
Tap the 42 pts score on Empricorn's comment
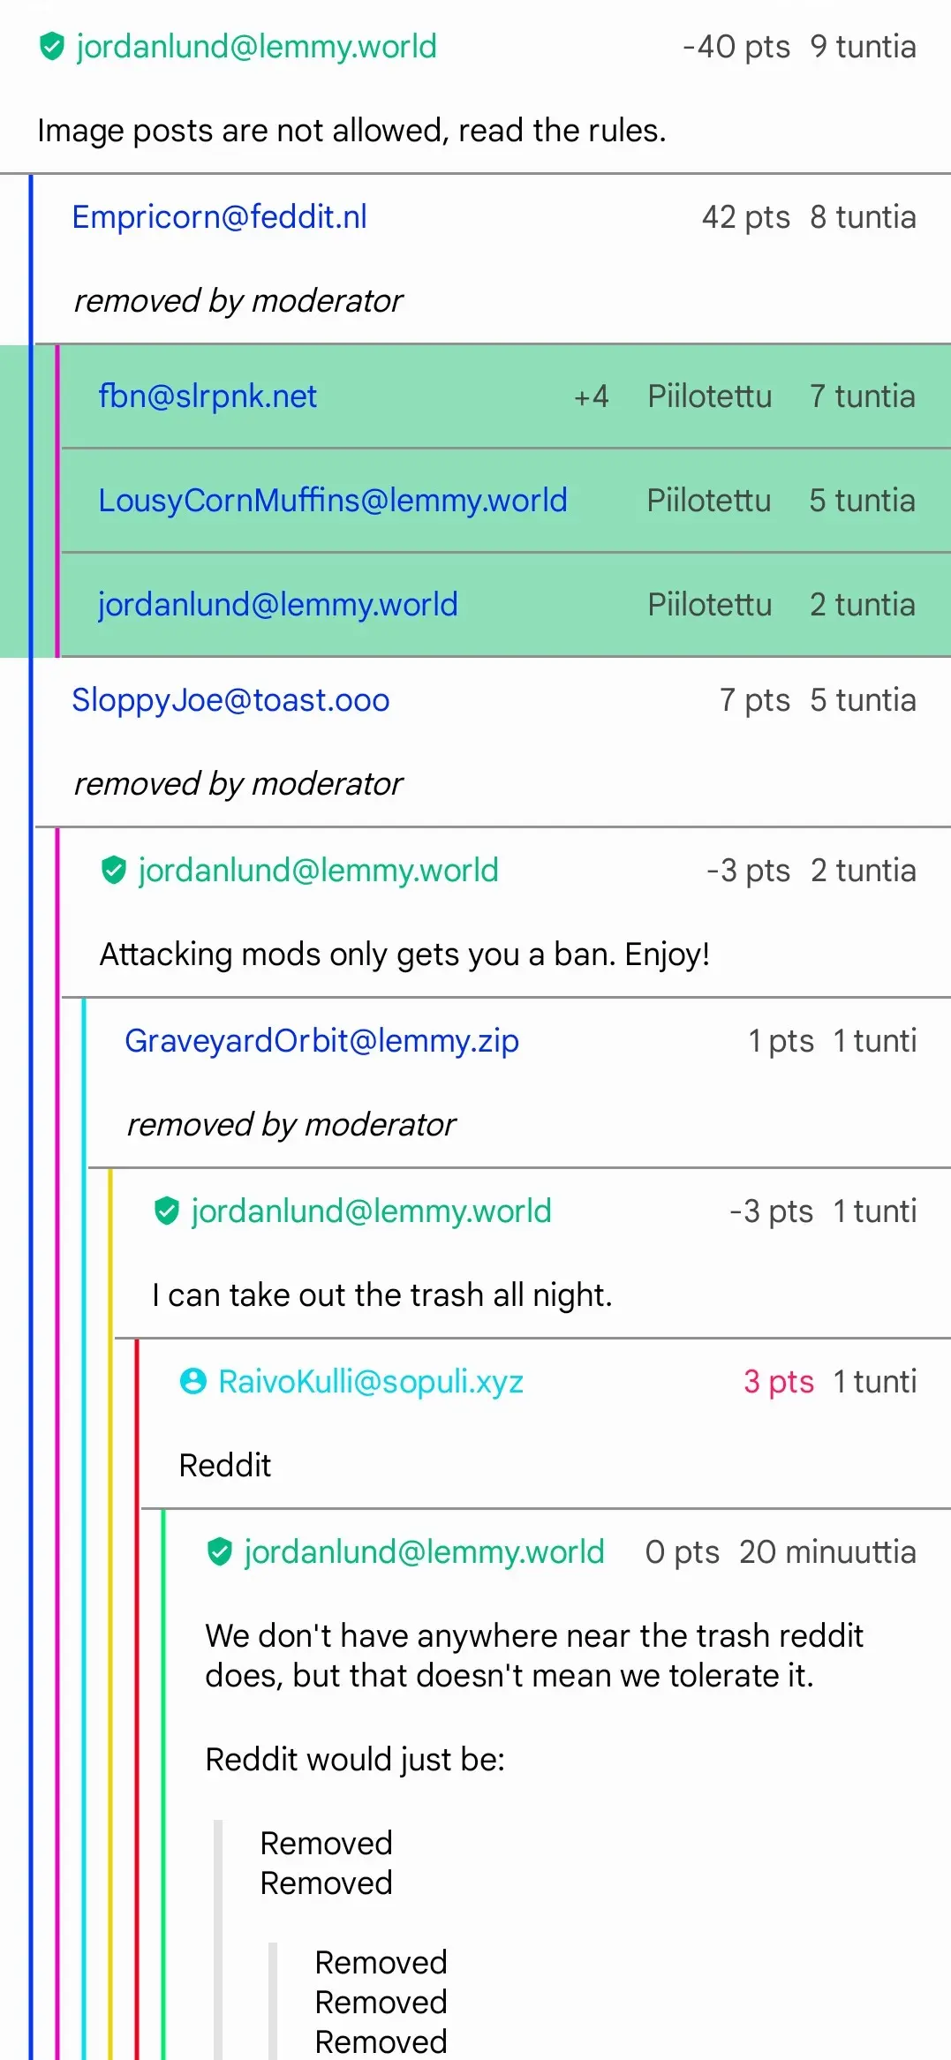point(745,217)
